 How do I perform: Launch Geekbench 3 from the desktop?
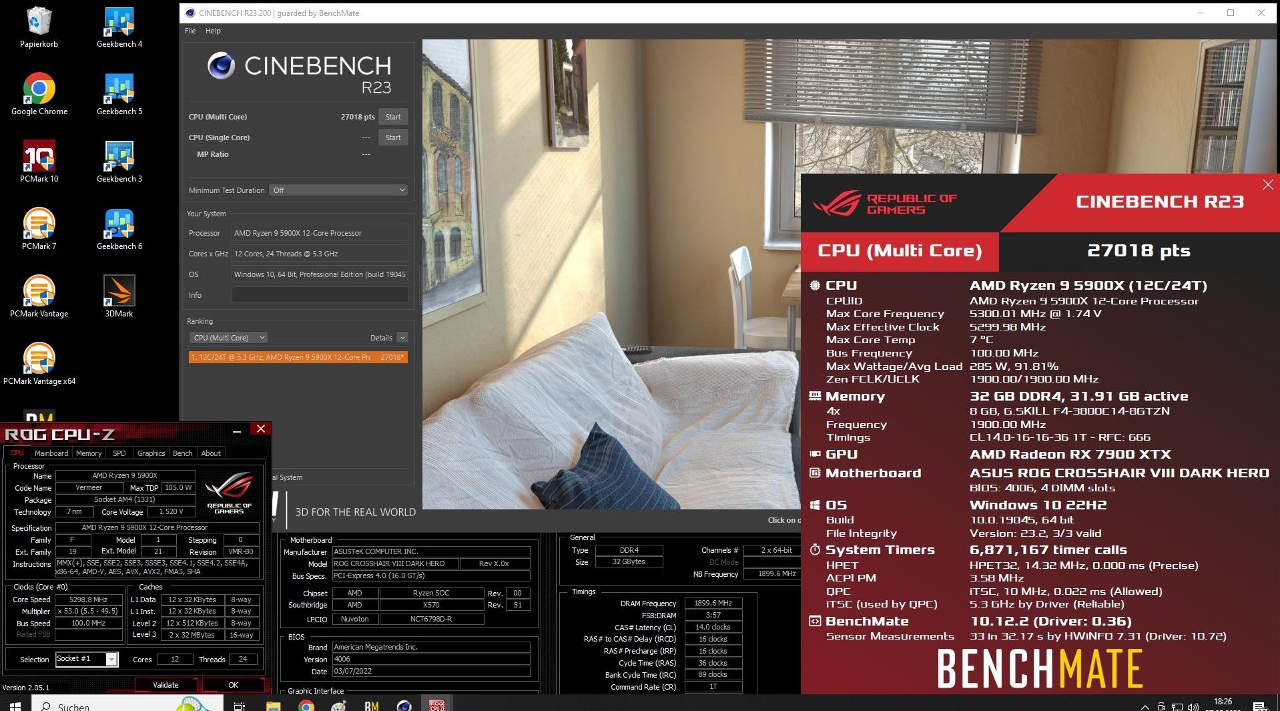119,162
